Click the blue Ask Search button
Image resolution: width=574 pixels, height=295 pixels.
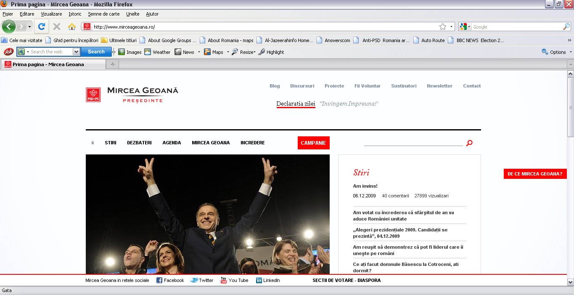click(96, 52)
